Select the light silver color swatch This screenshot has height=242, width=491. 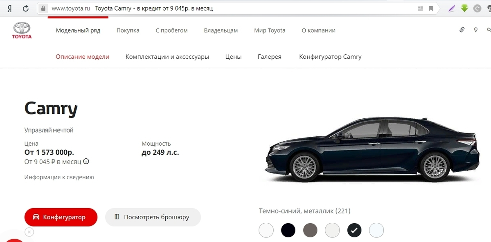pyautogui.click(x=332, y=230)
